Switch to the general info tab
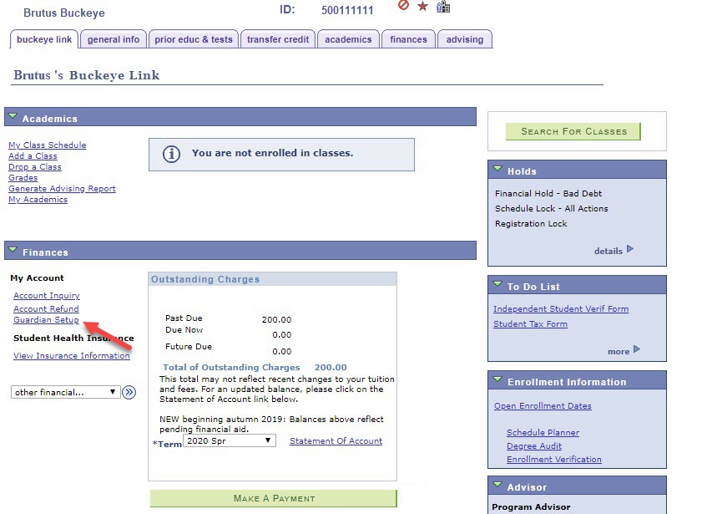This screenshot has height=514, width=707. [114, 39]
